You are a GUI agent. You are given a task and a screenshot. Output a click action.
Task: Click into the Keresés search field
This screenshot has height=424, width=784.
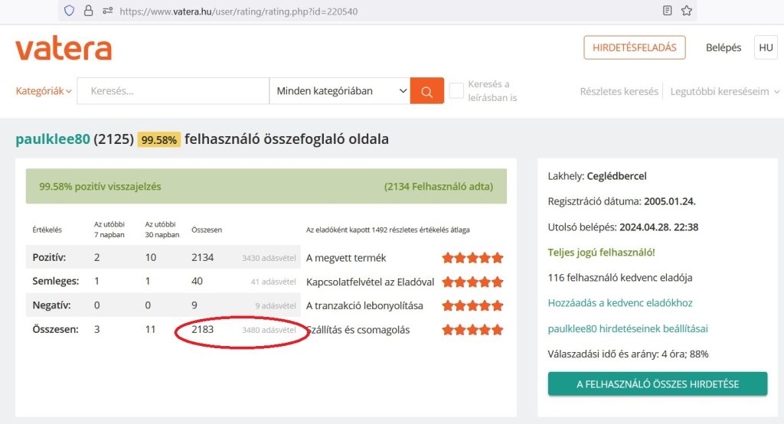173,91
